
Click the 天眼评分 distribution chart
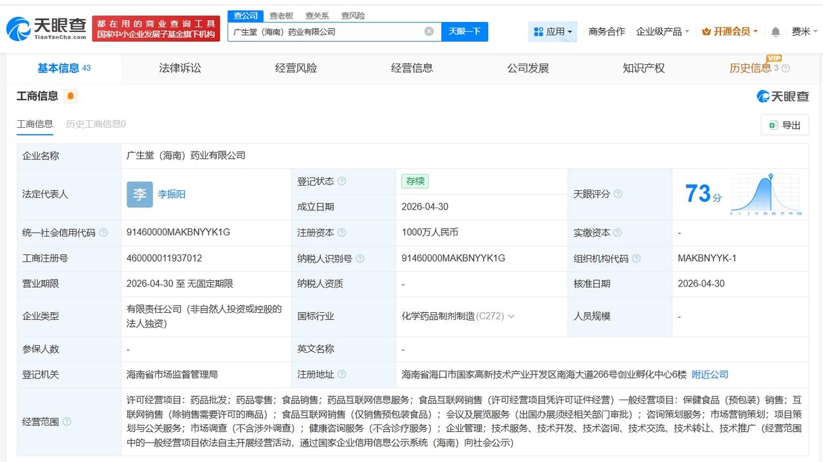766,194
